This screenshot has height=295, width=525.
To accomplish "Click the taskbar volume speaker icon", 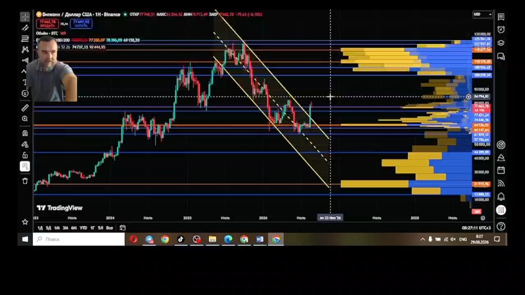I will tap(453, 239).
